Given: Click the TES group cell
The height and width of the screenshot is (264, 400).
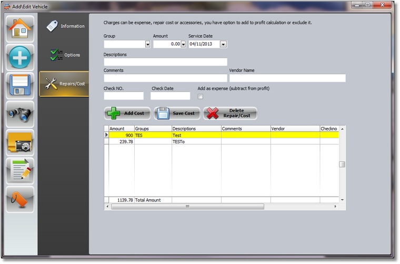Looking at the screenshot, I should [153, 135].
